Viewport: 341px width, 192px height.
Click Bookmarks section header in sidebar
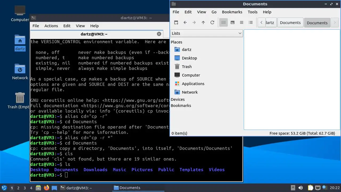point(181,106)
